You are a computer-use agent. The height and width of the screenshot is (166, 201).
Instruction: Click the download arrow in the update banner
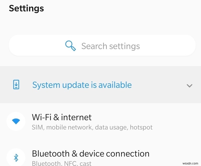click(x=16, y=85)
